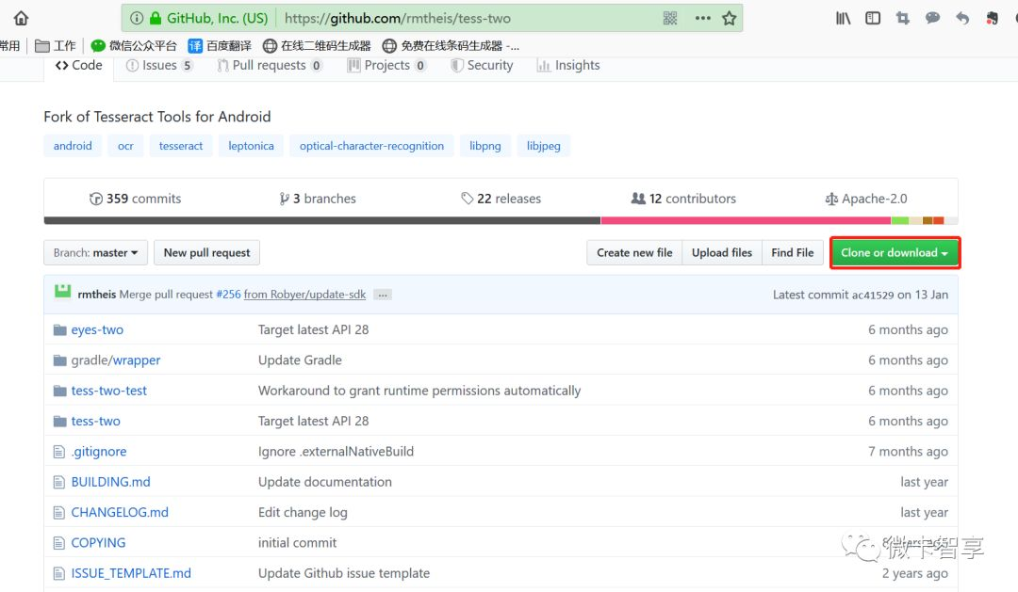The height and width of the screenshot is (592, 1018).
Task: Open 在线二维码生成器 bookmark
Action: tap(317, 45)
